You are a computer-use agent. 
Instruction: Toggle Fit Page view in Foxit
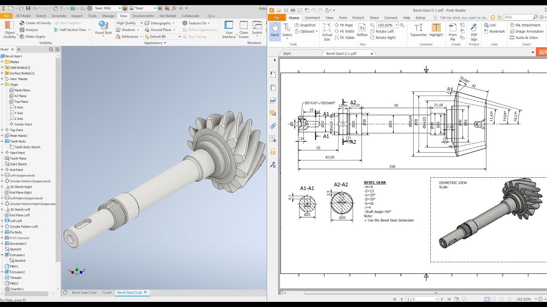(x=344, y=25)
